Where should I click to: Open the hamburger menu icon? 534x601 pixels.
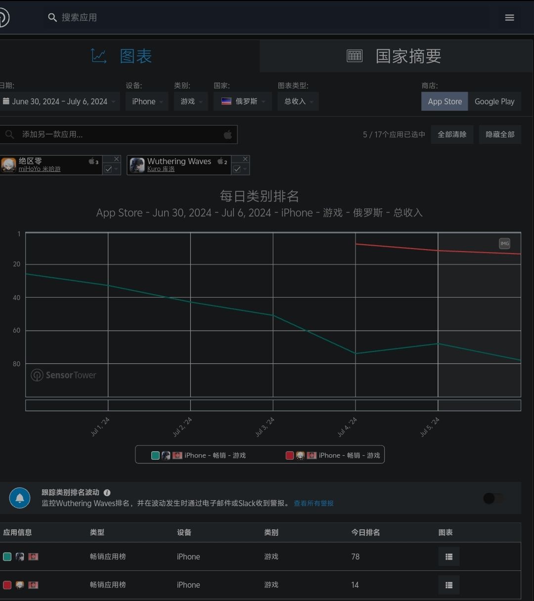click(x=509, y=18)
